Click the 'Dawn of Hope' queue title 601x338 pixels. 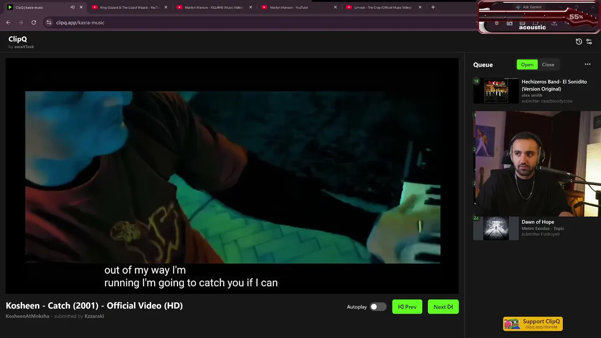pos(538,222)
